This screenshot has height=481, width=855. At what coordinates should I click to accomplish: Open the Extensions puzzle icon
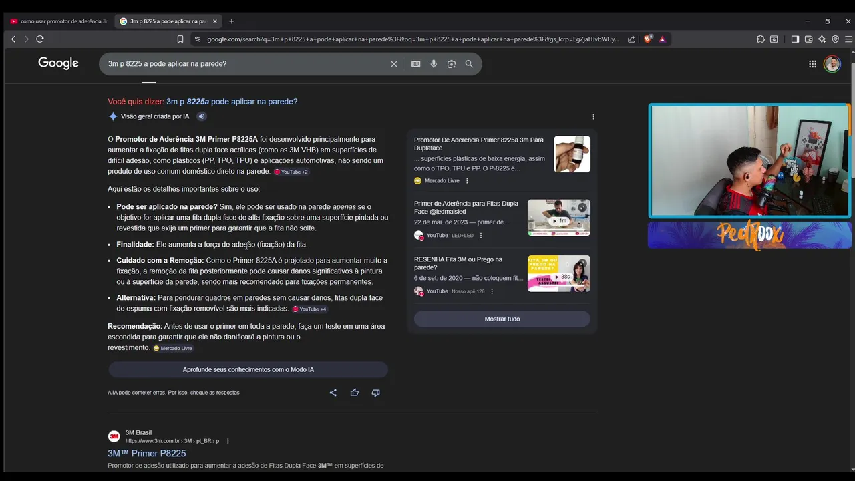pyautogui.click(x=761, y=39)
